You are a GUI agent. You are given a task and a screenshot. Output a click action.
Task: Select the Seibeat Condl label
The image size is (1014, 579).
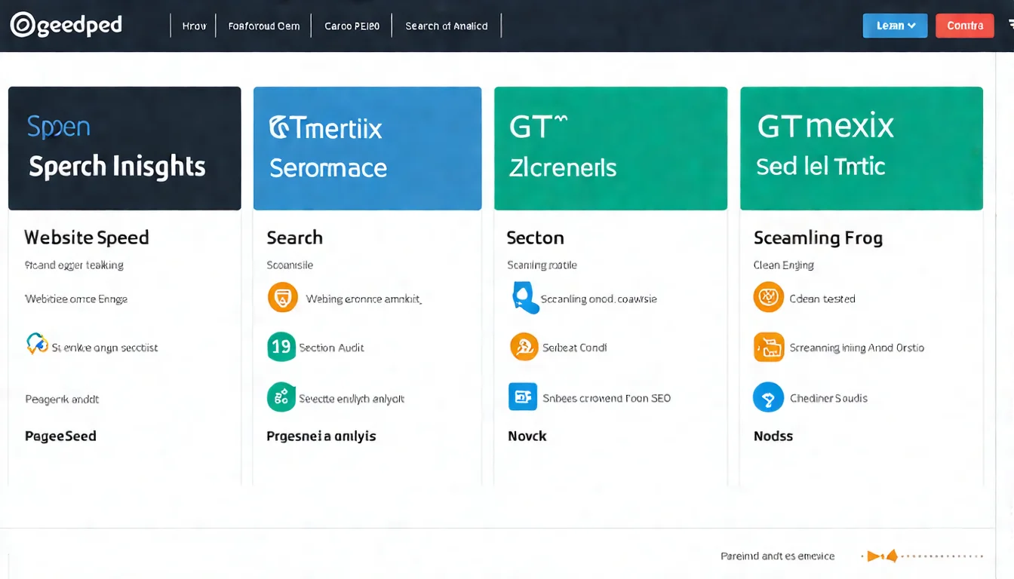pyautogui.click(x=575, y=348)
